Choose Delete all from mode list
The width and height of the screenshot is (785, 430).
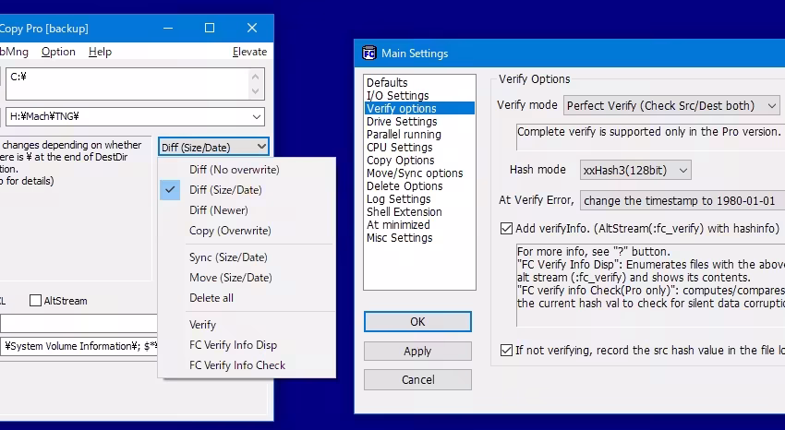tap(211, 297)
